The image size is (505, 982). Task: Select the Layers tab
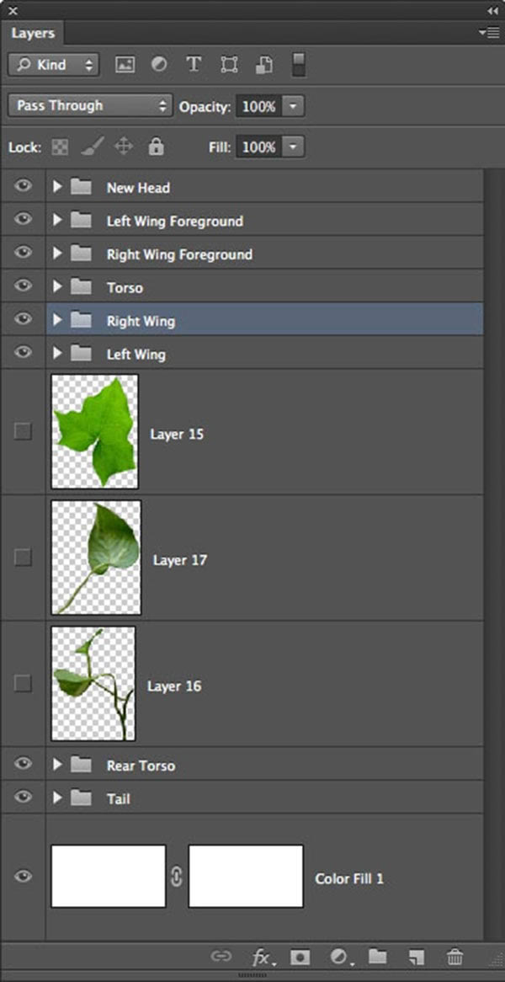pos(33,34)
